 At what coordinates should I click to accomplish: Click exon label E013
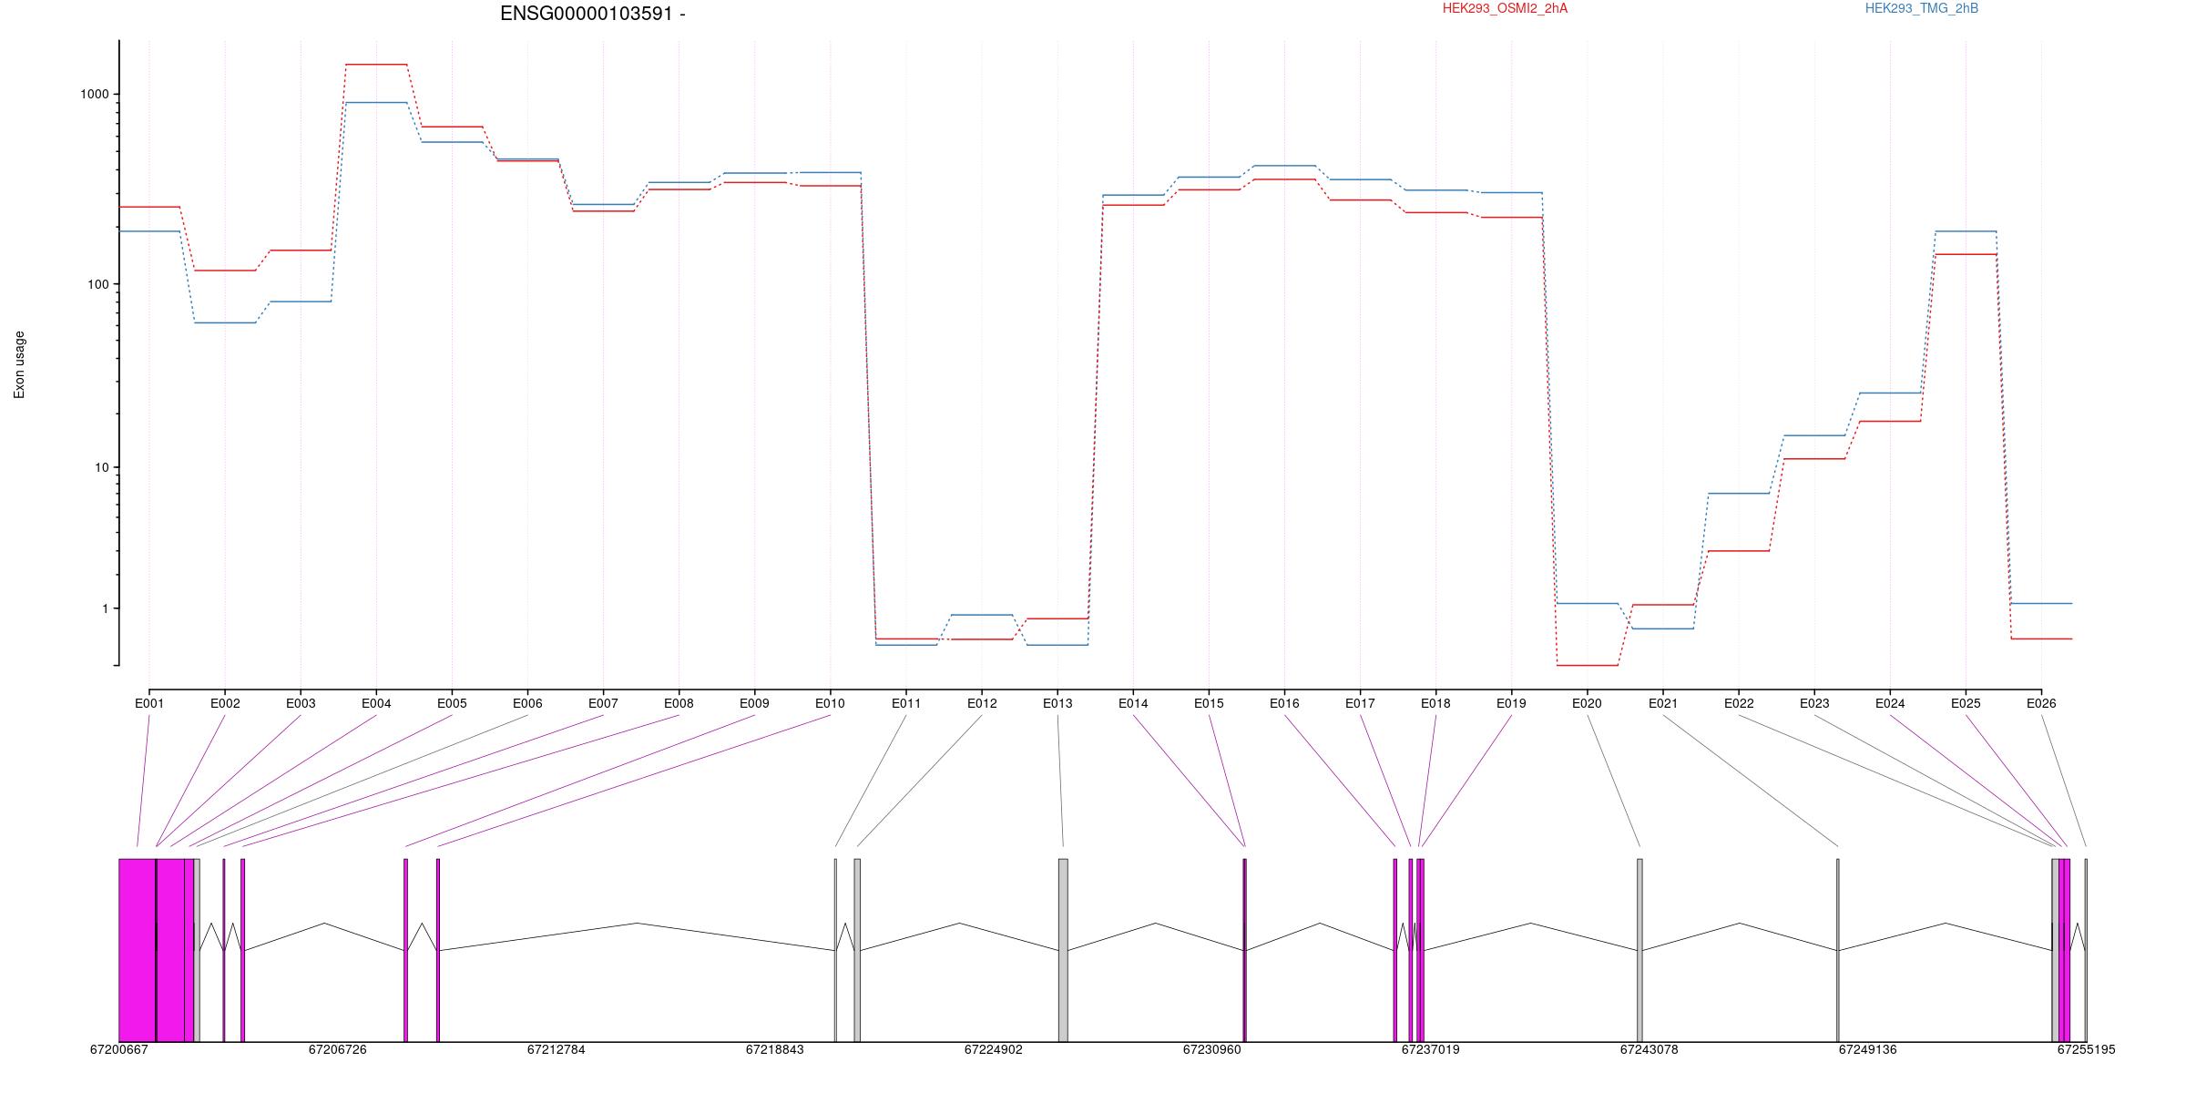point(1057,703)
